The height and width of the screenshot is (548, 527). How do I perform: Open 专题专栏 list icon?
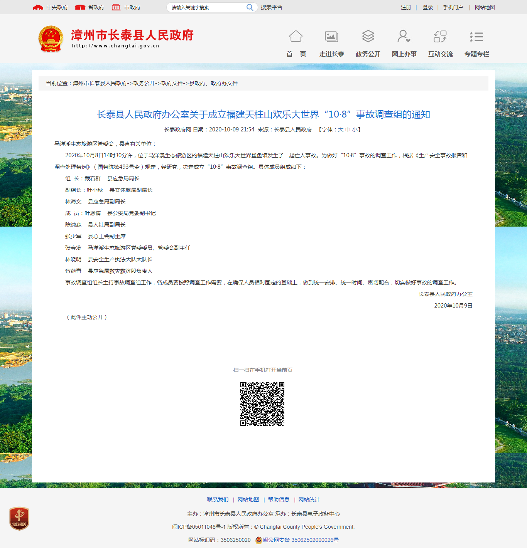coord(476,37)
